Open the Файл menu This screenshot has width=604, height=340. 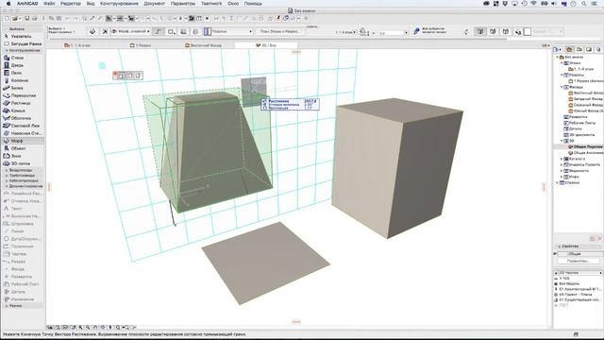(x=49, y=4)
